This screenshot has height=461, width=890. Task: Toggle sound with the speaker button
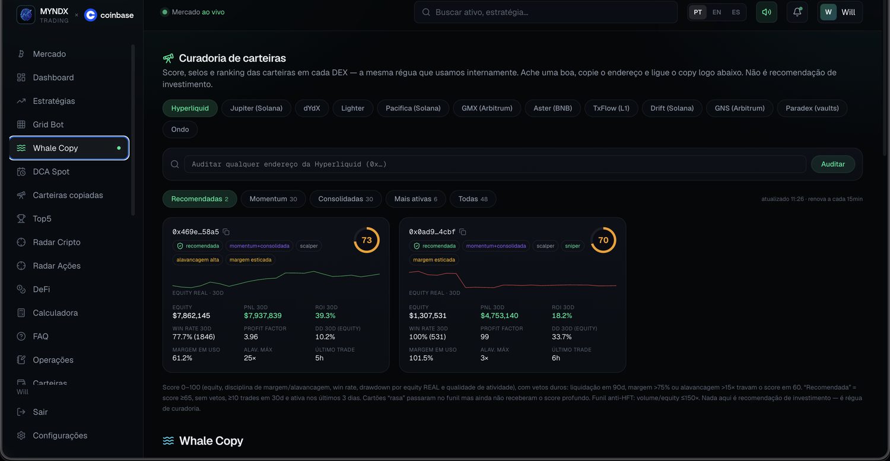(x=767, y=12)
